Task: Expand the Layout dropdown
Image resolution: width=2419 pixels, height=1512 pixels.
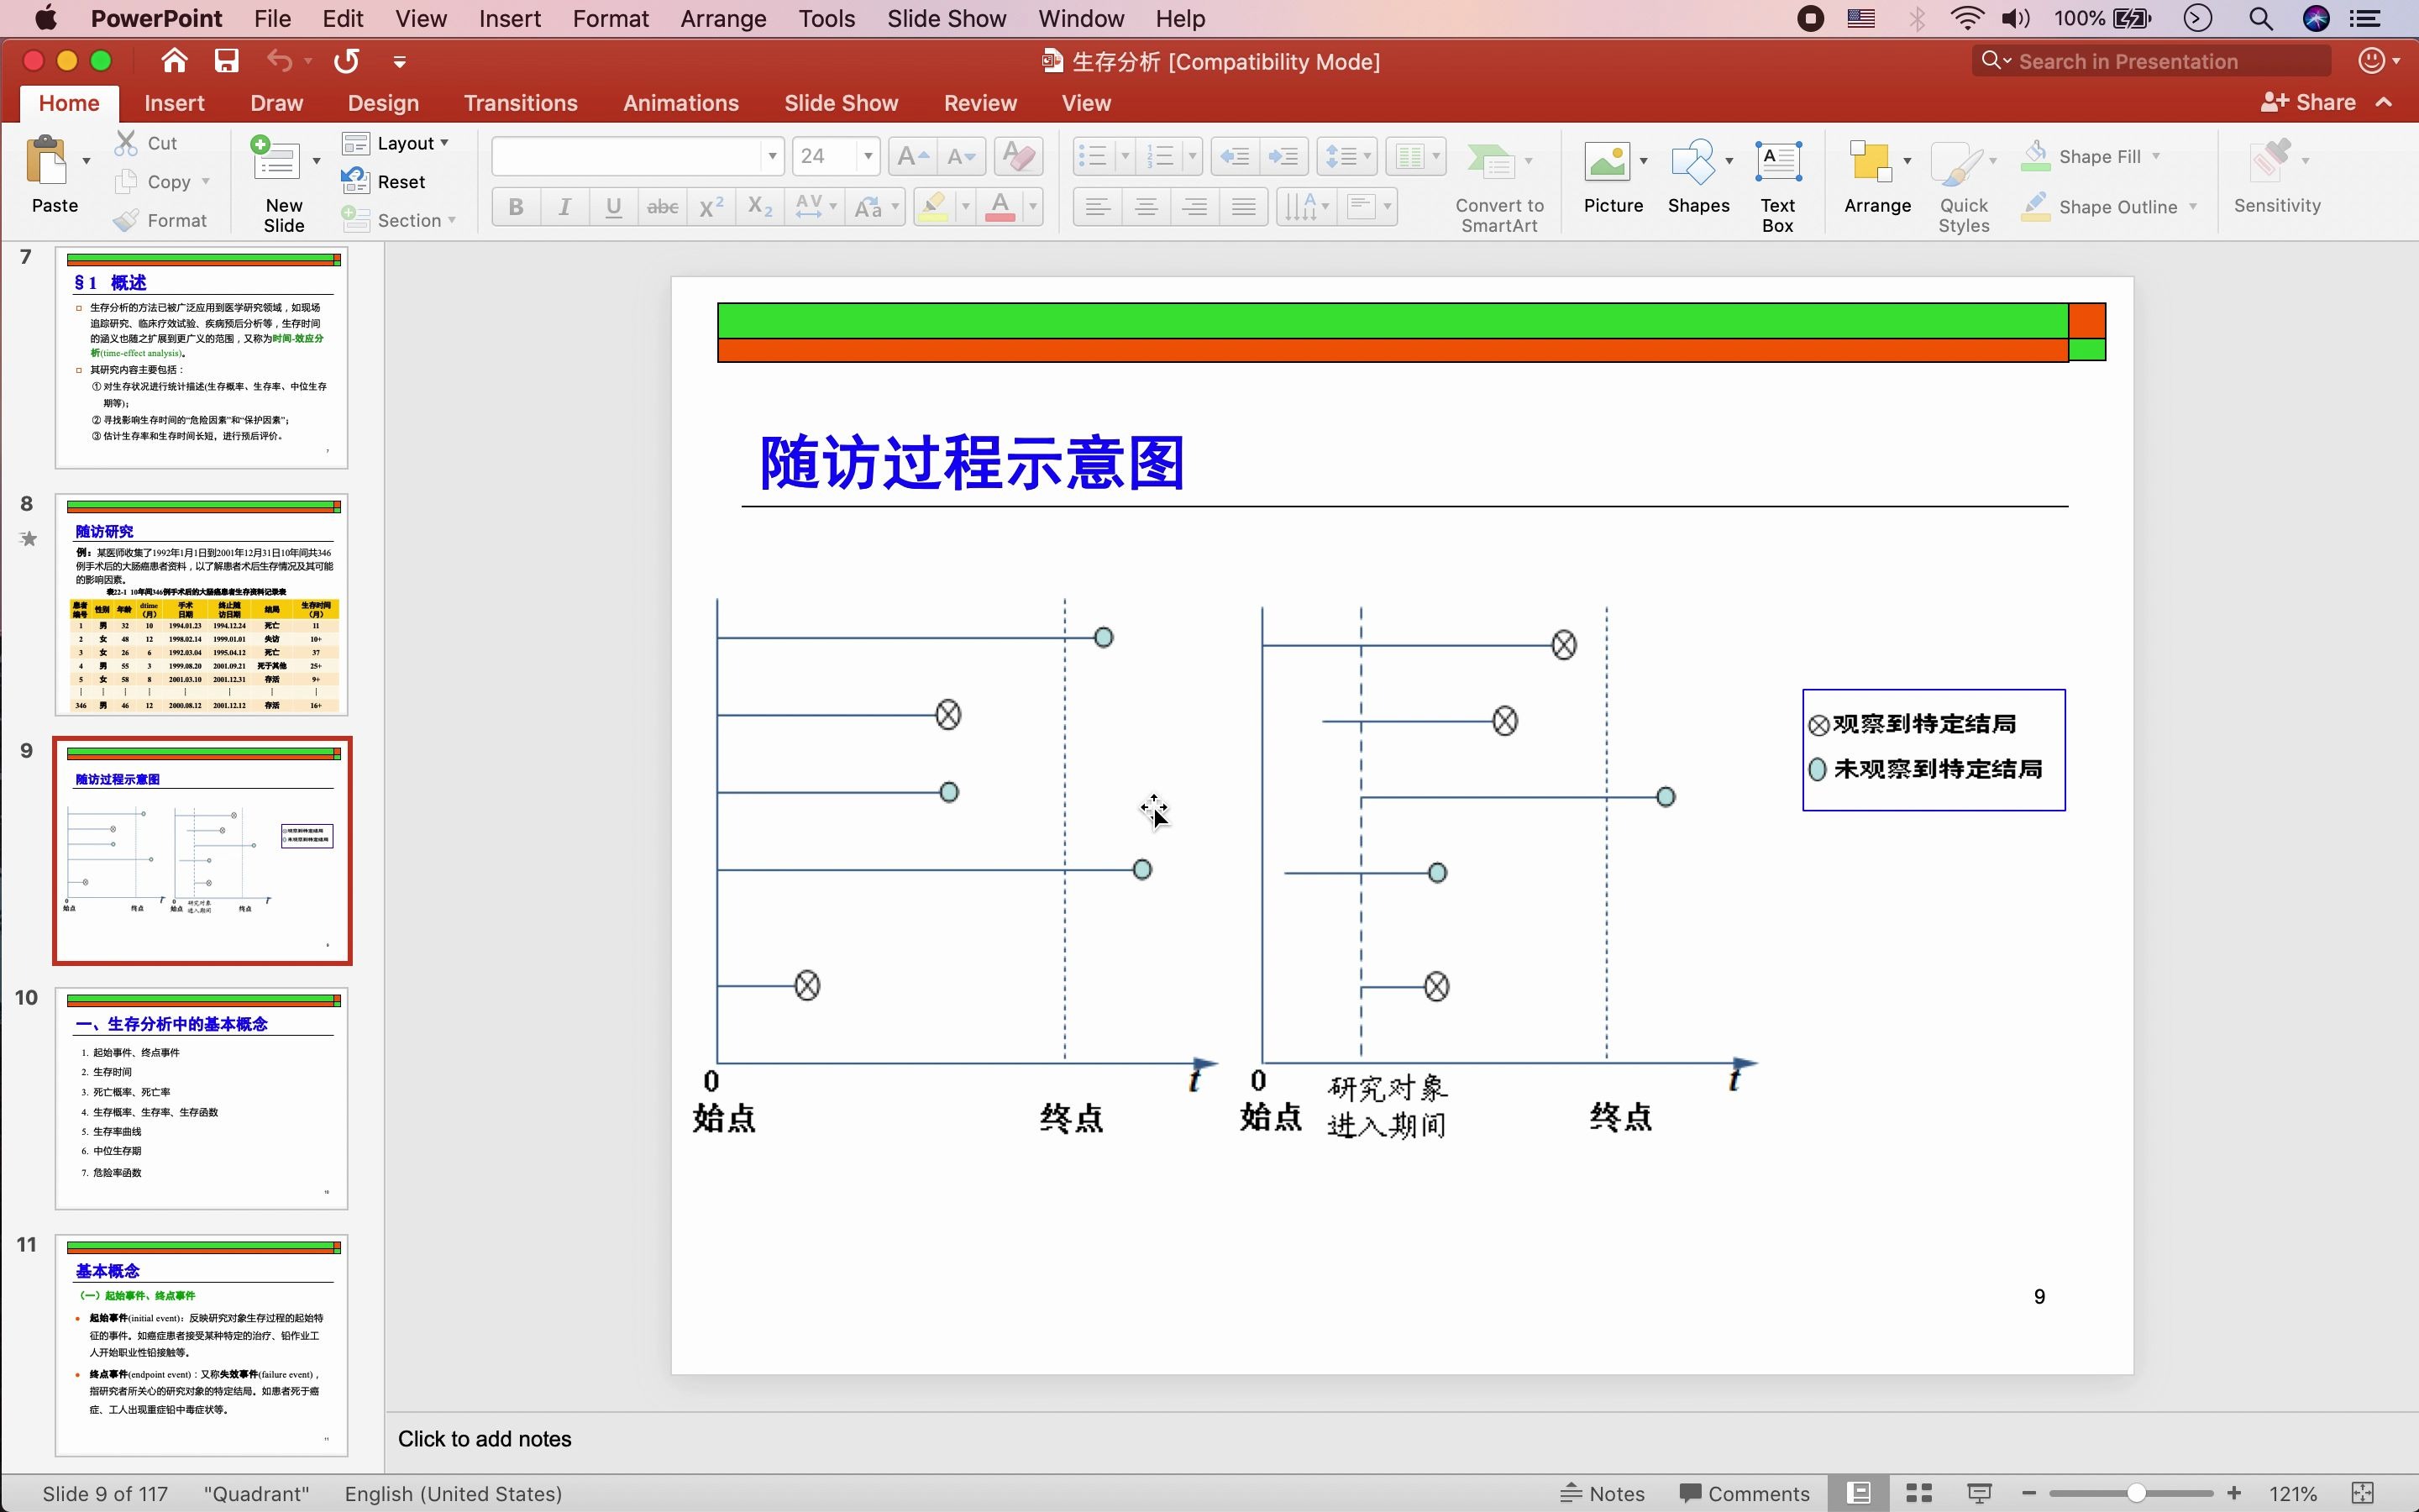Action: point(443,143)
